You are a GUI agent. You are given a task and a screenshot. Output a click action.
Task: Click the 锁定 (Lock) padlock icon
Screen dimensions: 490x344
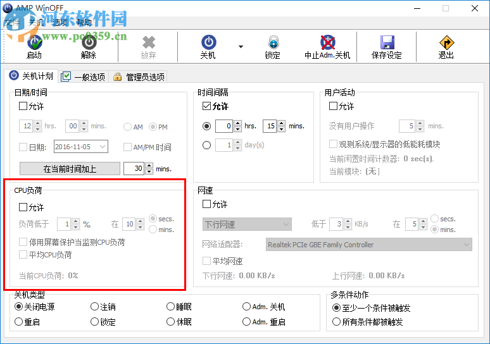tap(273, 42)
